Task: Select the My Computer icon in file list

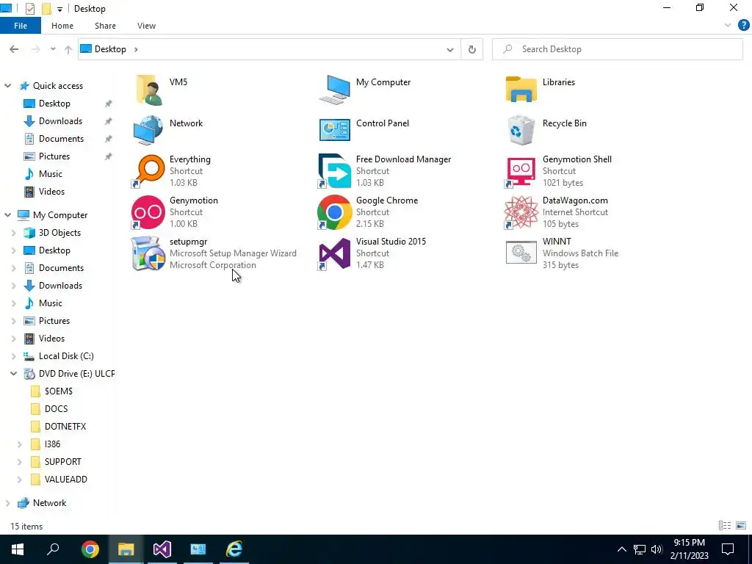Action: point(335,90)
